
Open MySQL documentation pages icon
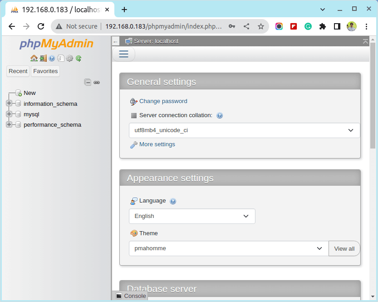60,58
